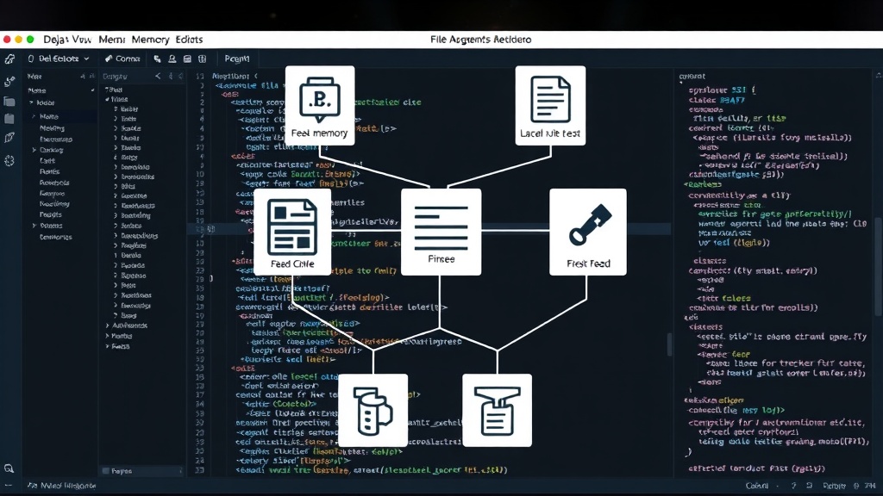Screen dimensions: 883x496
Task: Click the question mark icon in status bar
Action: pyautogui.click(x=794, y=486)
